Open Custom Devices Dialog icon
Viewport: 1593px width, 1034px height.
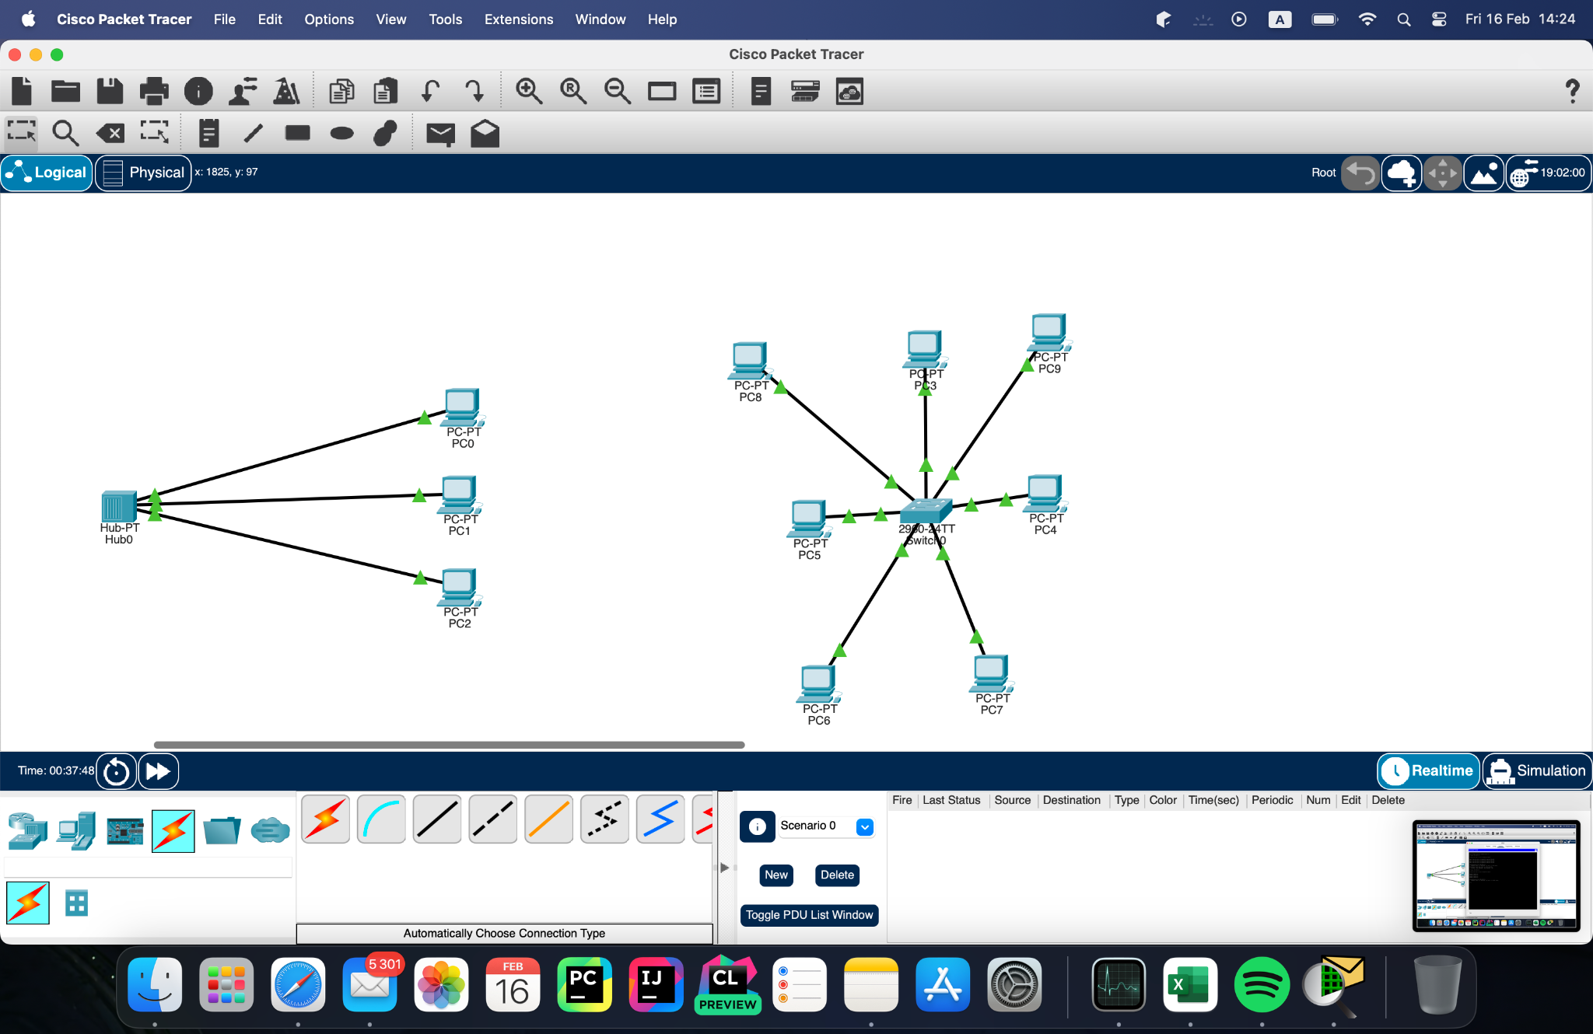(x=706, y=91)
